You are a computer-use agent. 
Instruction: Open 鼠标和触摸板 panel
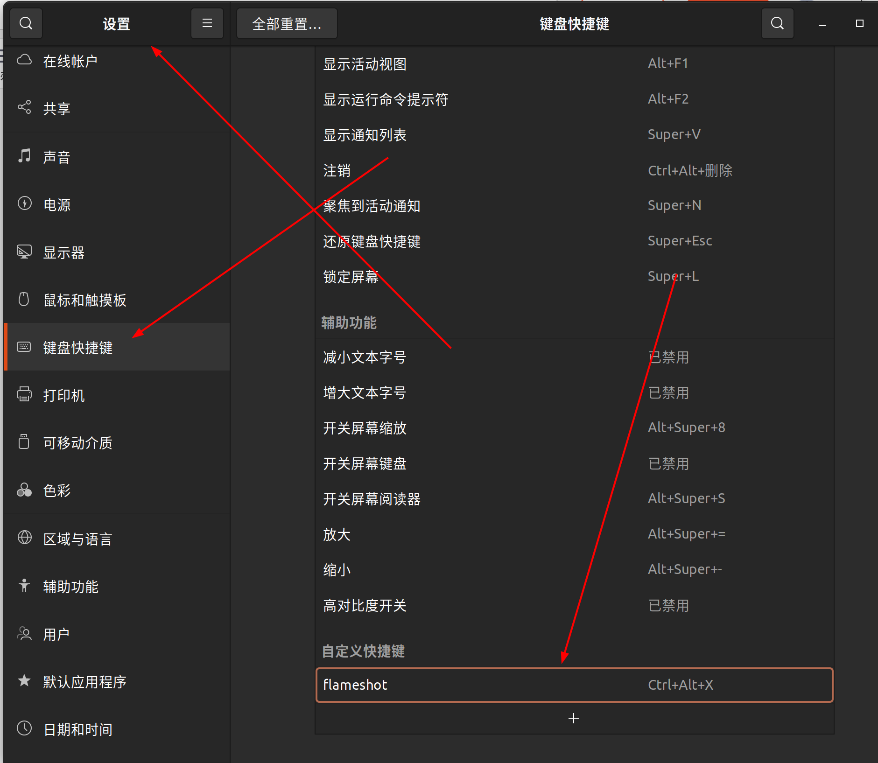pyautogui.click(x=116, y=300)
